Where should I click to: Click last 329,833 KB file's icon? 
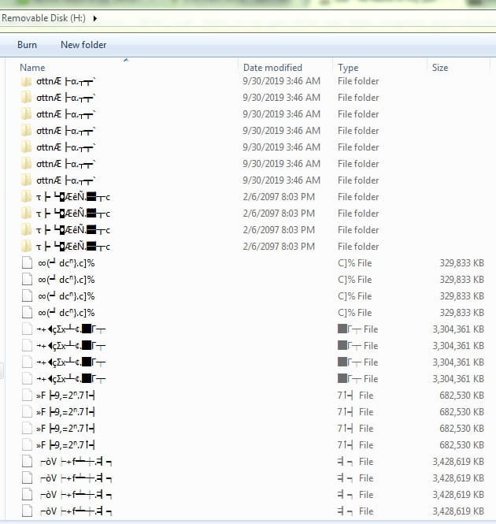point(27,313)
